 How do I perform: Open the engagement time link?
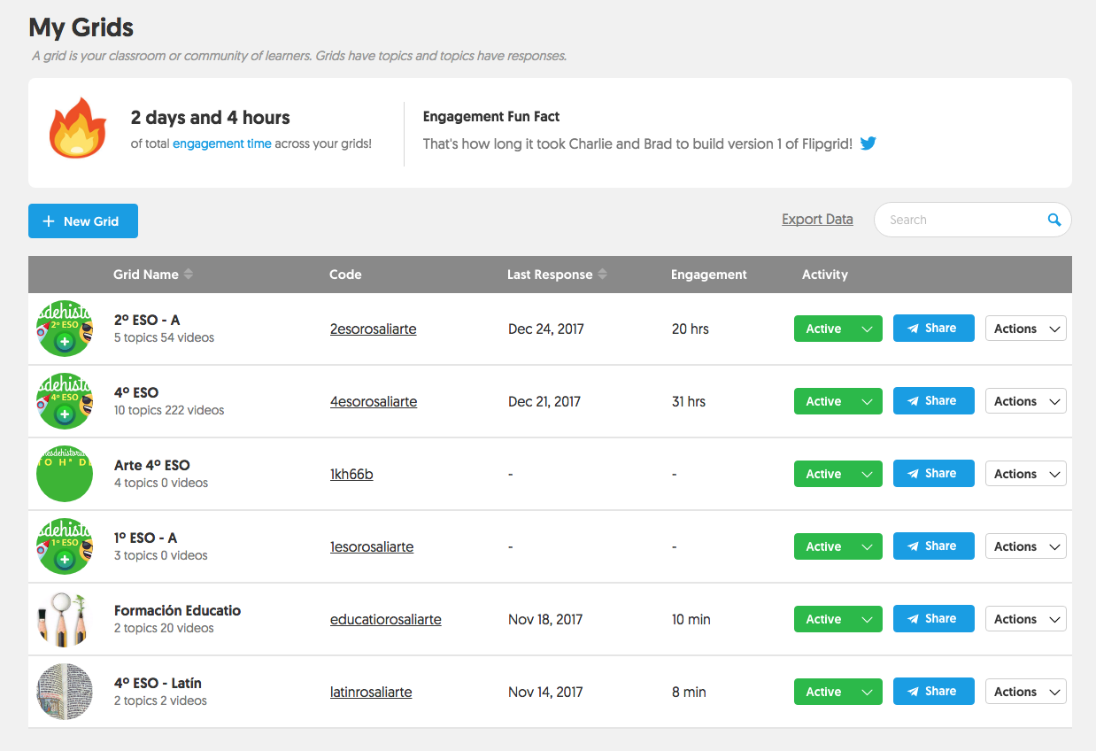point(222,143)
